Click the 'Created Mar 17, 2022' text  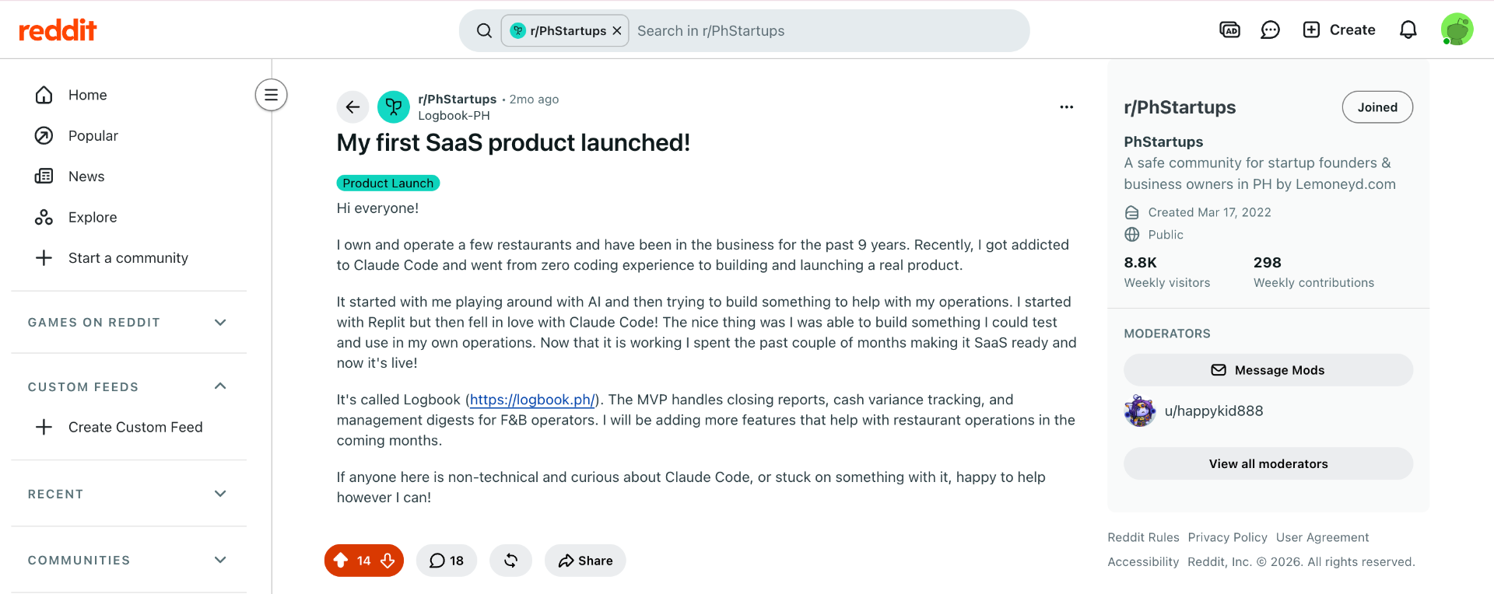(1210, 212)
